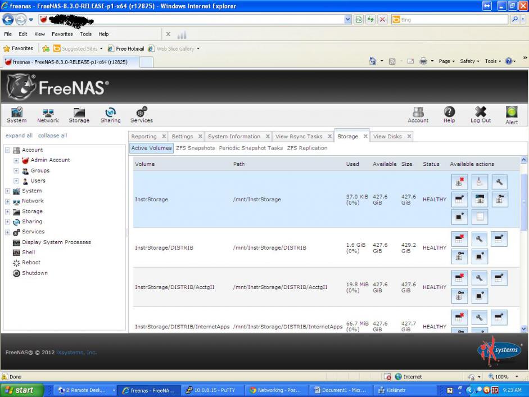Screen dimensions: 529x397
Task: Open the ZFS Replication sub-tab
Action: coord(307,148)
